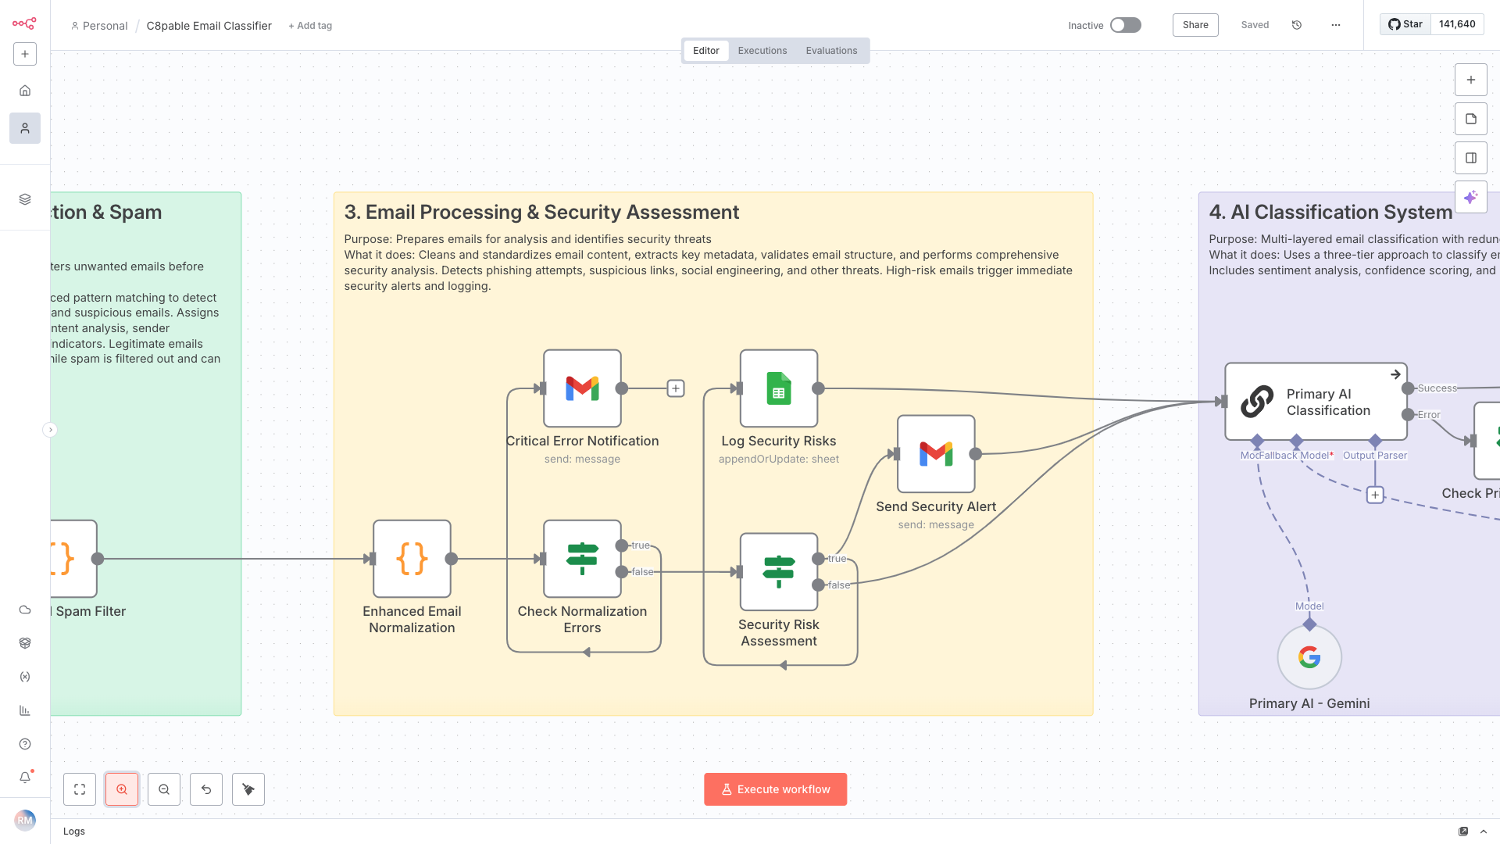Viewport: 1500px width, 844px height.
Task: Open the help question mark icon
Action: (25, 744)
